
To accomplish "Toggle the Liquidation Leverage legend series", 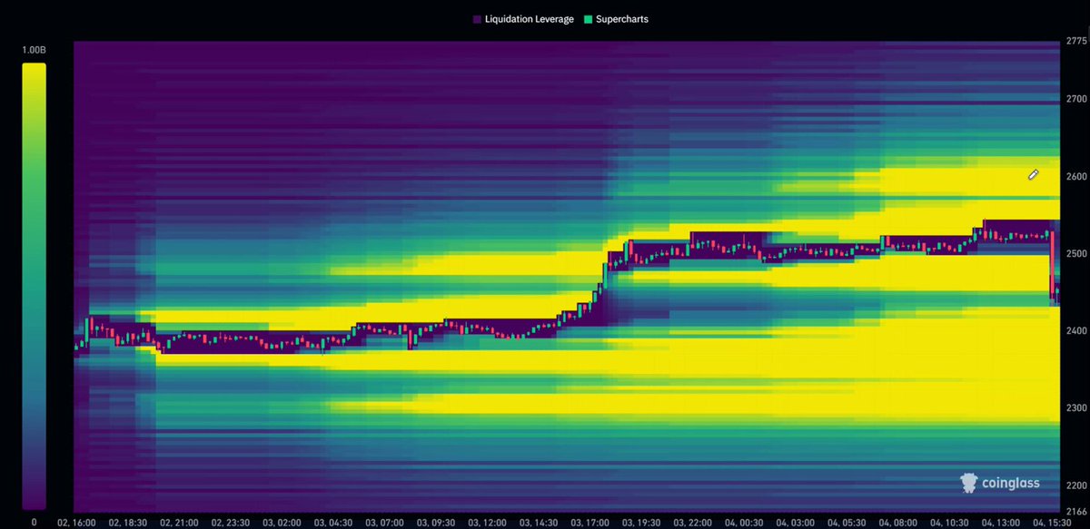I will [523, 18].
